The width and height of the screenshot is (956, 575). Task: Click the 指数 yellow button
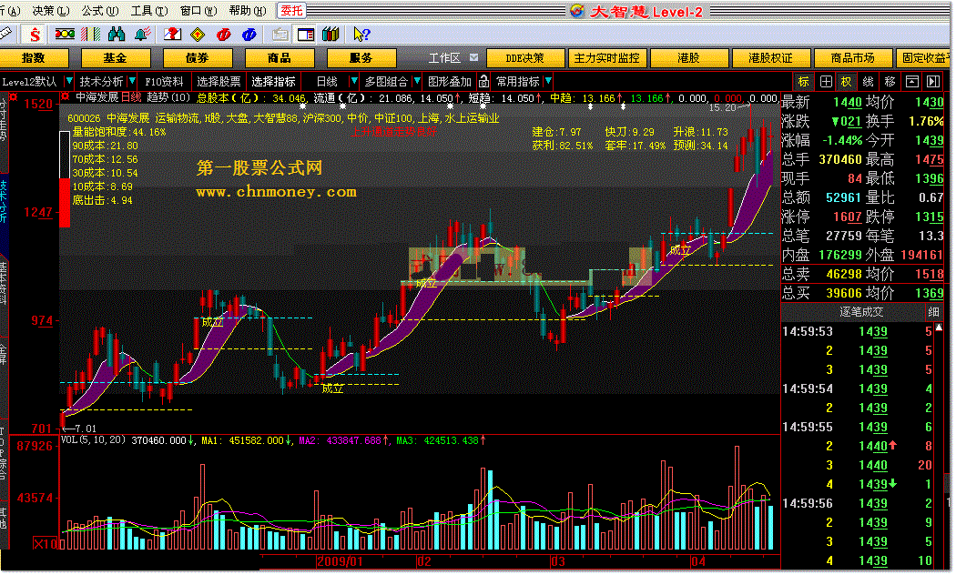[33, 58]
